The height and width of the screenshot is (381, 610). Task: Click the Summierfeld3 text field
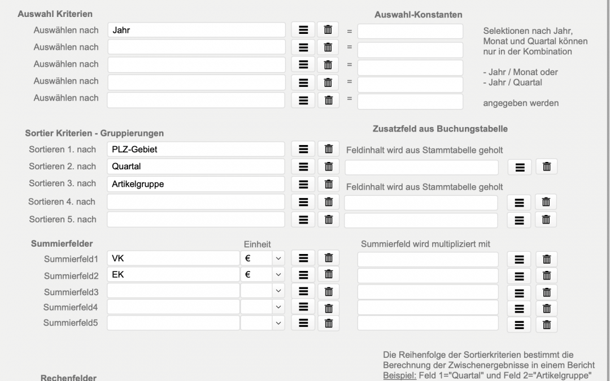[173, 291]
